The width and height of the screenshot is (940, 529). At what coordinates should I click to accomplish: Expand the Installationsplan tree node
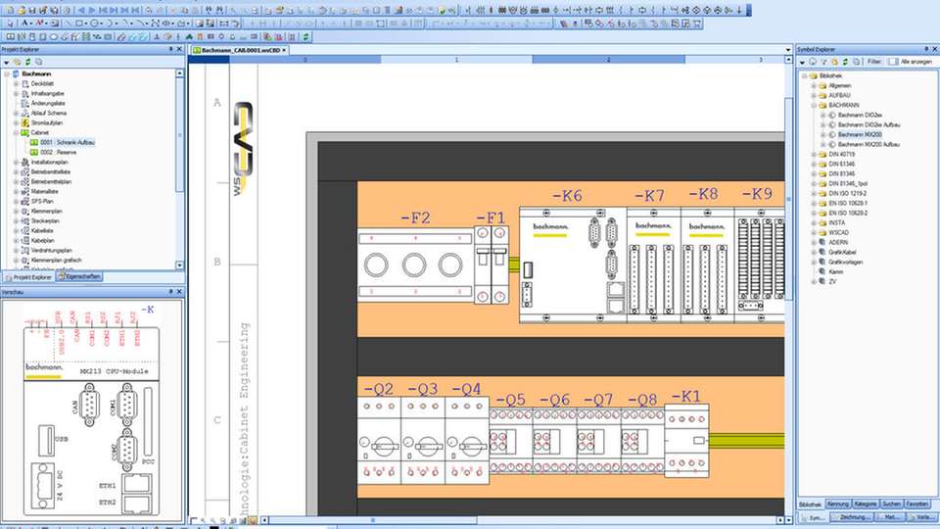[x=17, y=162]
